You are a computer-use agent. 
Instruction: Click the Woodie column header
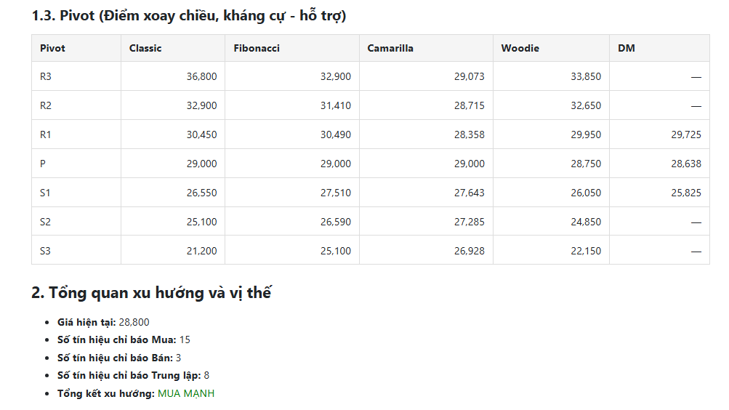point(520,48)
